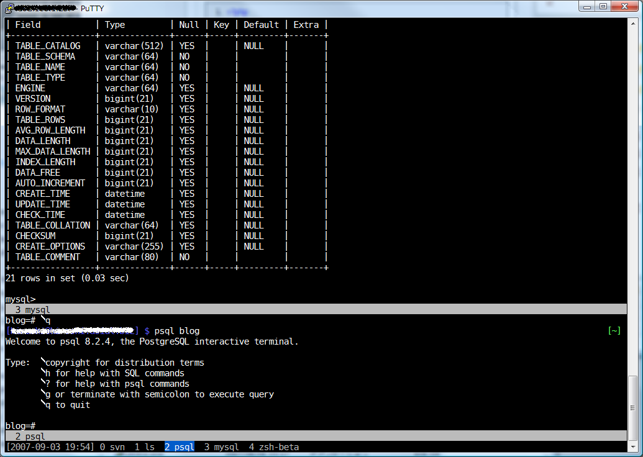Click the PuTTY icon in title bar
This screenshot has height=457, width=643.
[x=9, y=8]
